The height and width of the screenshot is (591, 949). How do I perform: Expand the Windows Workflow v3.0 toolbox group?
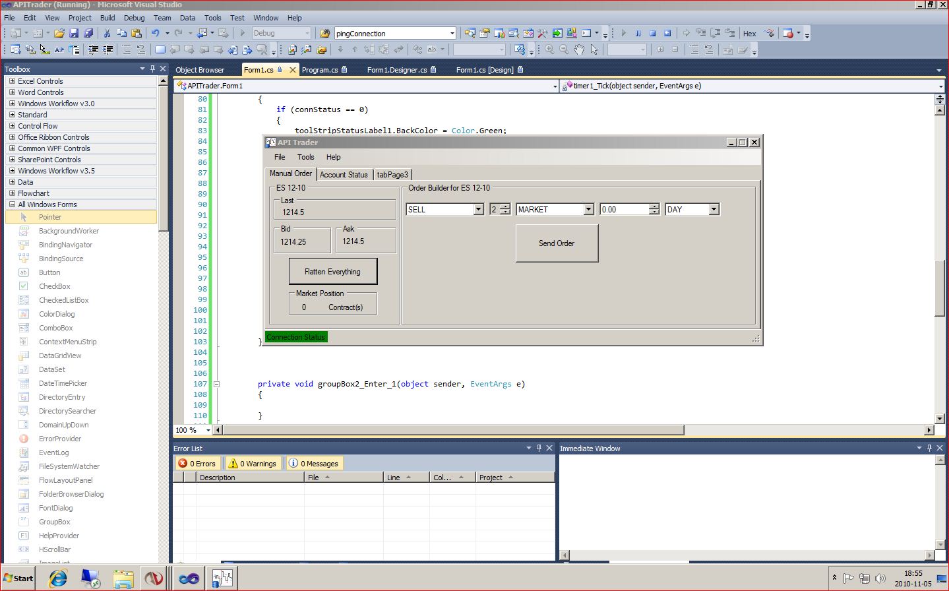coord(12,104)
